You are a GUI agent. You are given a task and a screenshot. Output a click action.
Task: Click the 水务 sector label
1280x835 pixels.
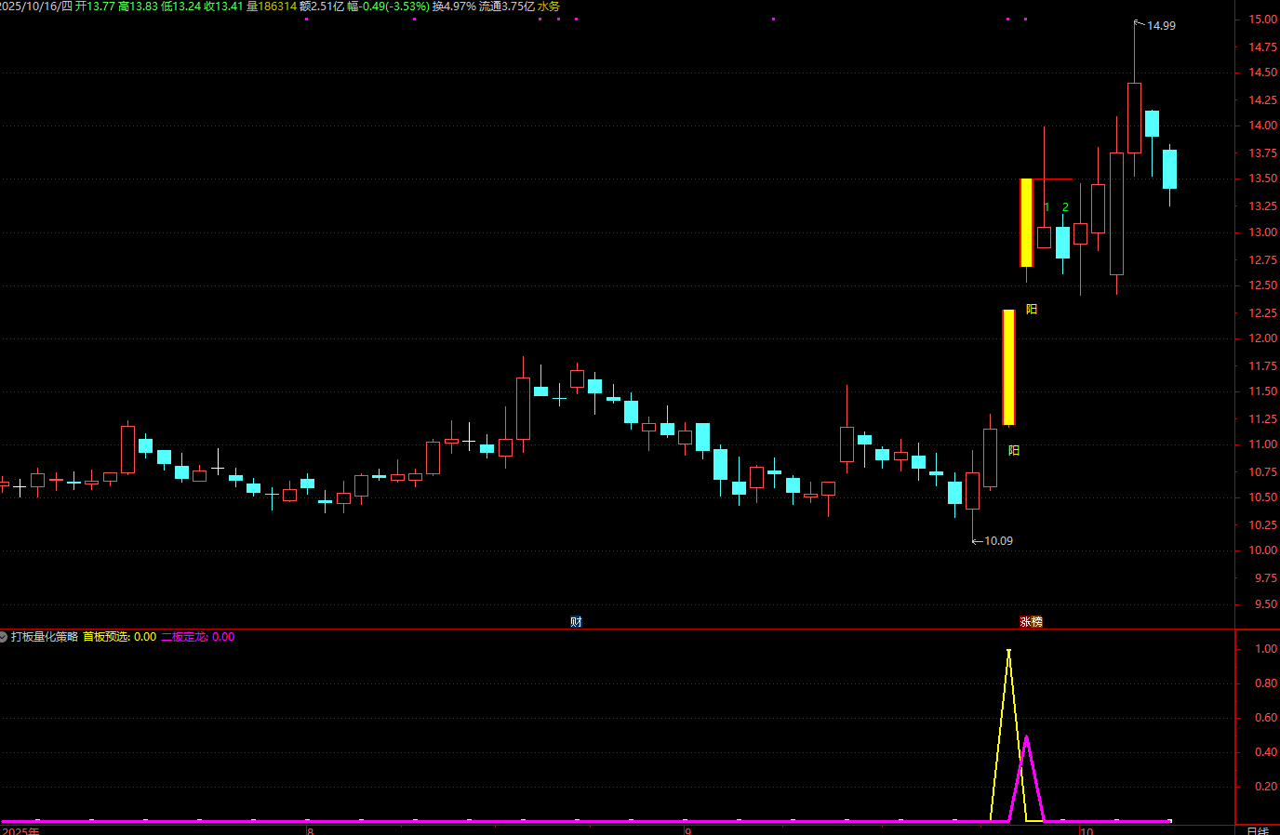[549, 7]
